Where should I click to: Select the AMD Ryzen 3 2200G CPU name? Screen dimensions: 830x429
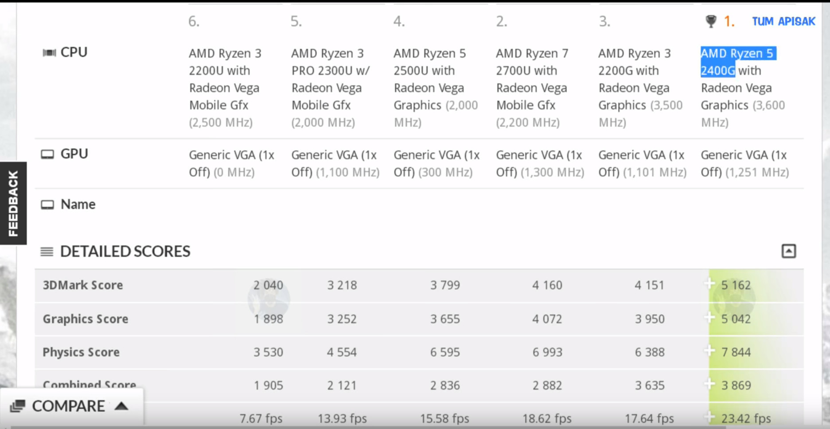tap(634, 62)
